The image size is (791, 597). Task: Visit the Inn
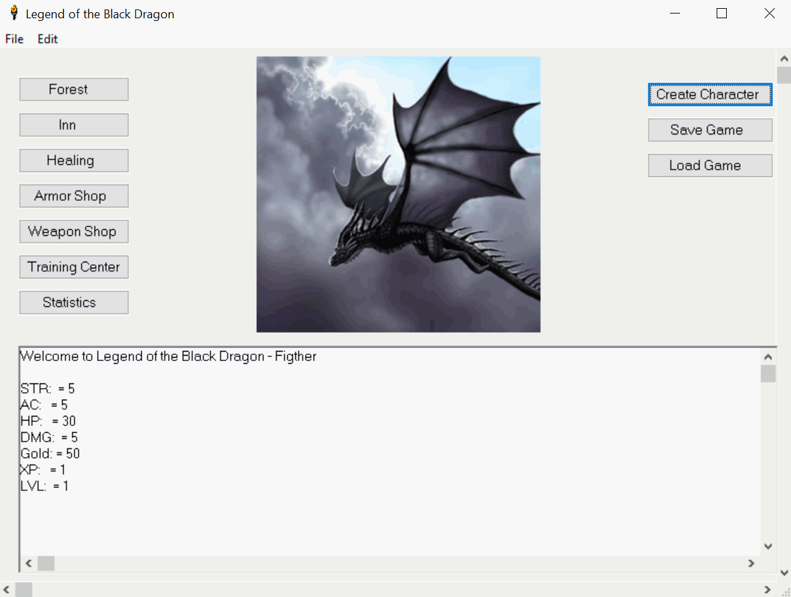coord(74,125)
